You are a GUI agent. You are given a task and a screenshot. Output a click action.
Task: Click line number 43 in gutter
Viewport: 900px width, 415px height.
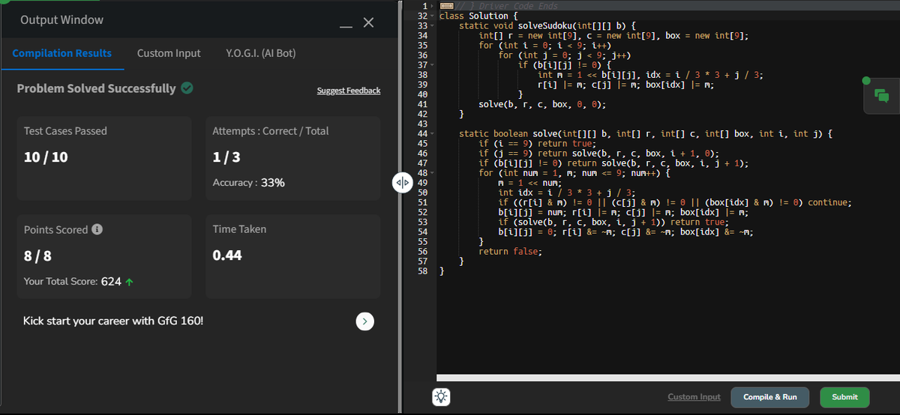pyautogui.click(x=421, y=124)
